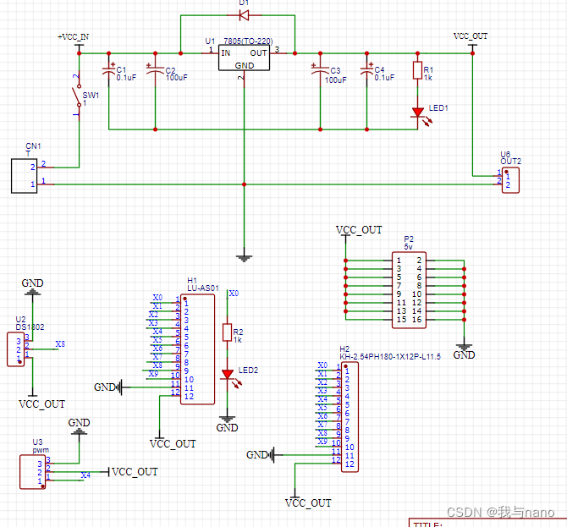Click the X0 net label on H2
The height and width of the screenshot is (527, 567).
[322, 365]
